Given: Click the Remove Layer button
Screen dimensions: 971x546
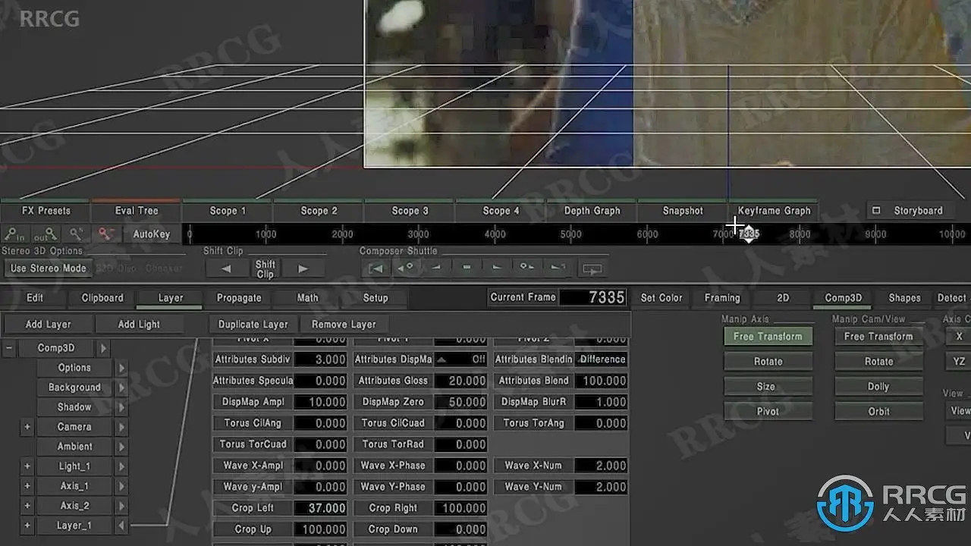Looking at the screenshot, I should point(344,325).
